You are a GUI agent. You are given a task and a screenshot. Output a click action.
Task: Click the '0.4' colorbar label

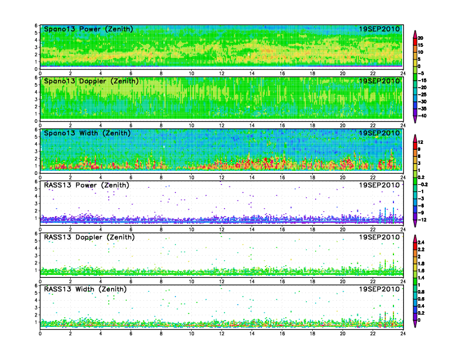421,307
